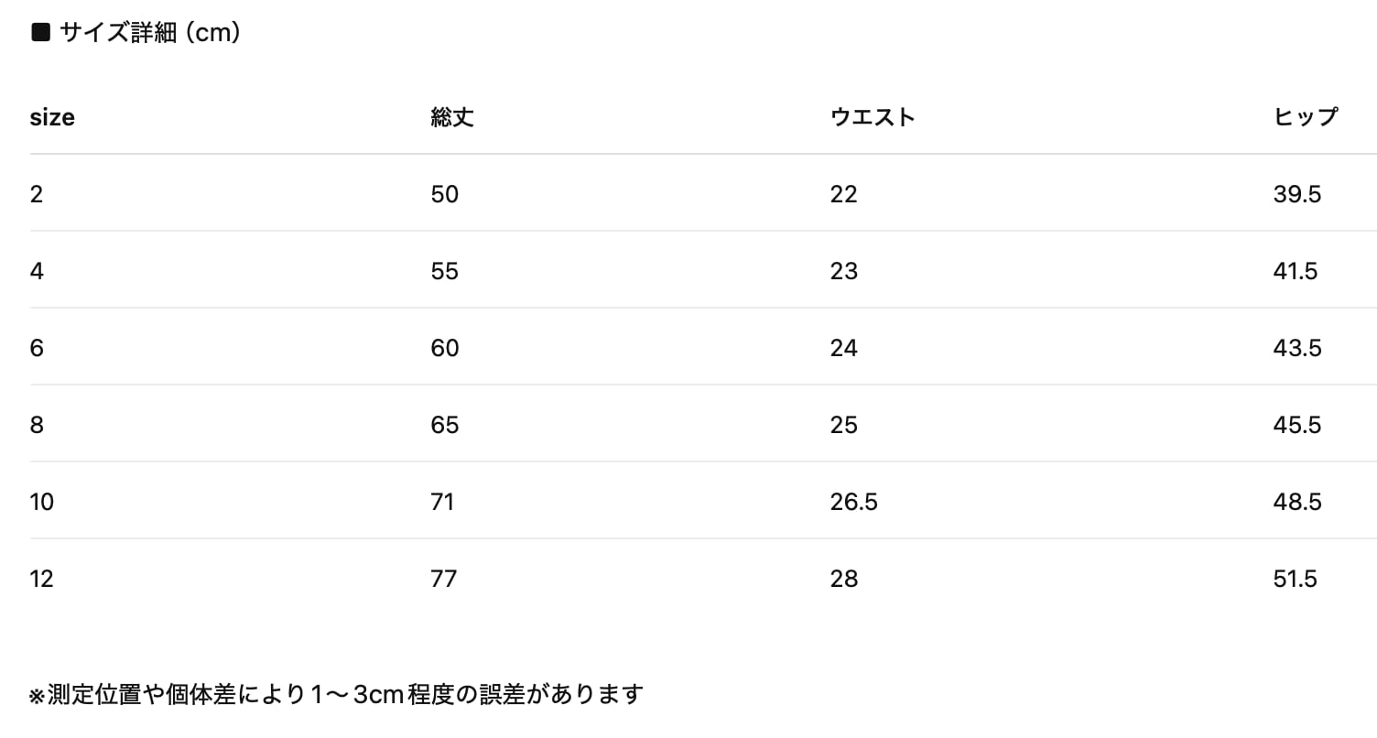Click the ウエスト column header
The height and width of the screenshot is (738, 1377).
coord(873,117)
